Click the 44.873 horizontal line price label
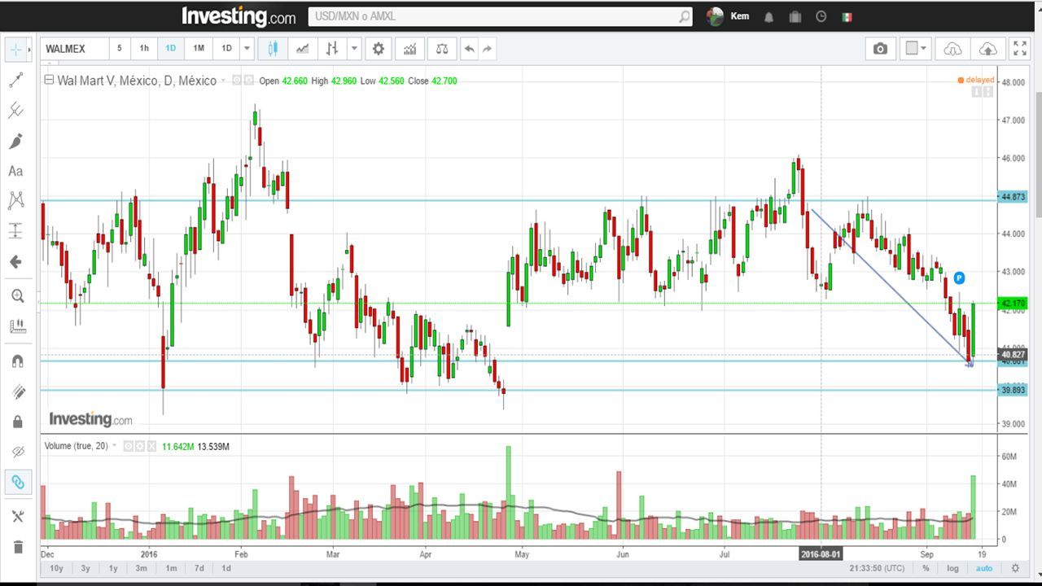1042x586 pixels. tap(1014, 197)
